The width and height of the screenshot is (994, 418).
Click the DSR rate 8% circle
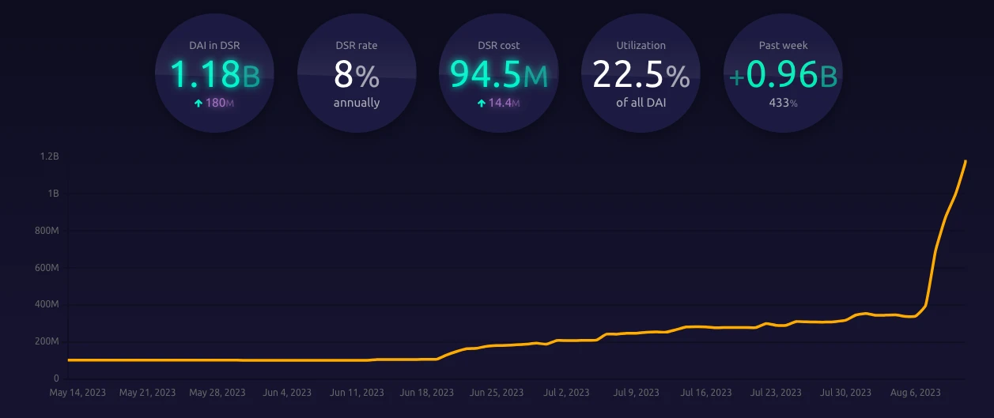[x=357, y=75]
